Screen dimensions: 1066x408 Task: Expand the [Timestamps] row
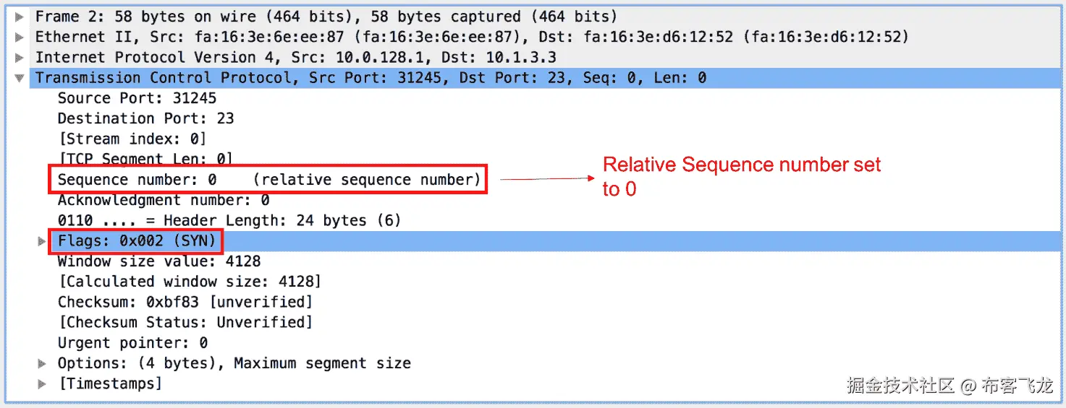point(42,383)
